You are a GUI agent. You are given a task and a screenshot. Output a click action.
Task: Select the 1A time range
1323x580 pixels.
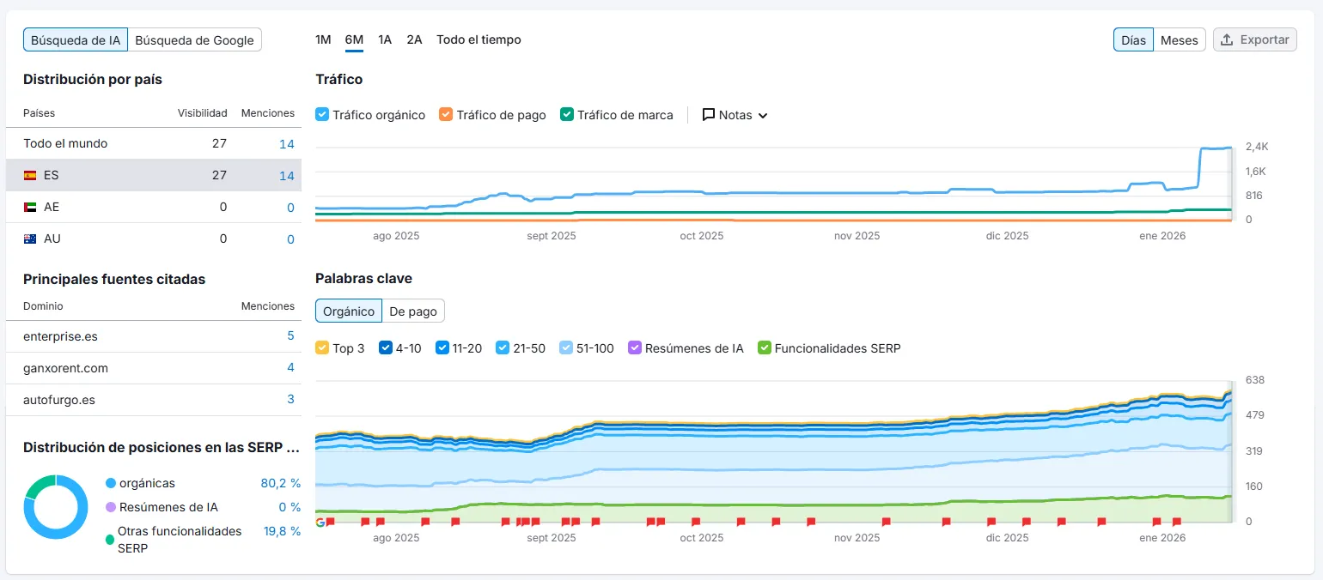click(385, 39)
